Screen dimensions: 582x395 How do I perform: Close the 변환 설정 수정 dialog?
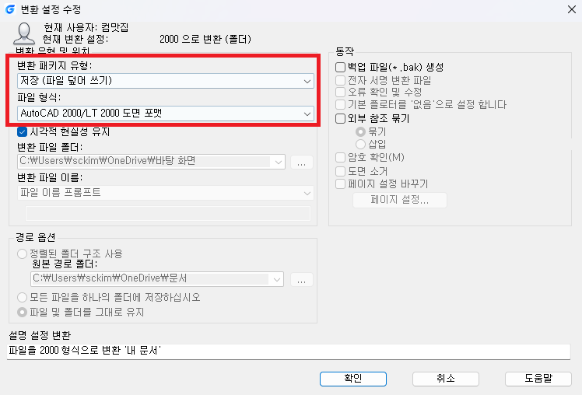[x=572, y=9]
